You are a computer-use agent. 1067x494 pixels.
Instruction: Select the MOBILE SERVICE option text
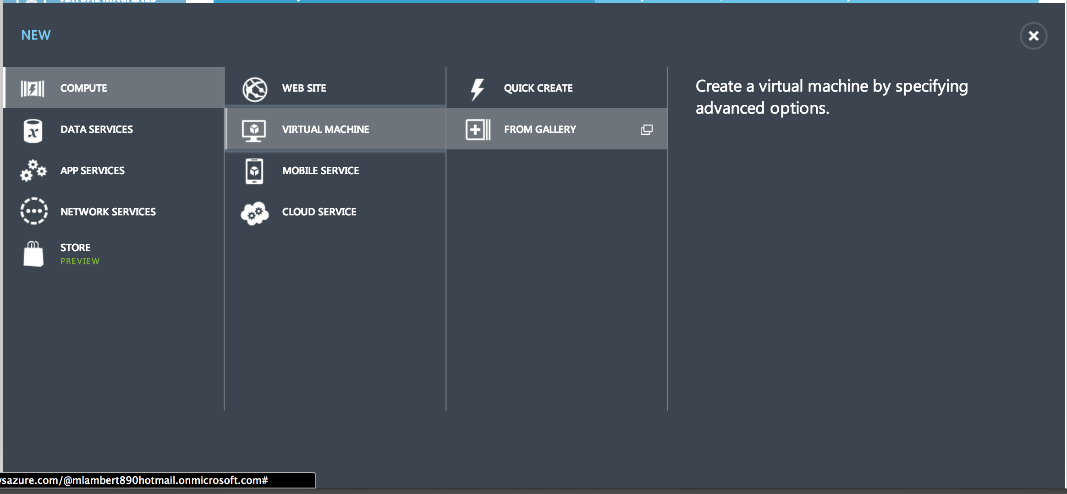[320, 170]
